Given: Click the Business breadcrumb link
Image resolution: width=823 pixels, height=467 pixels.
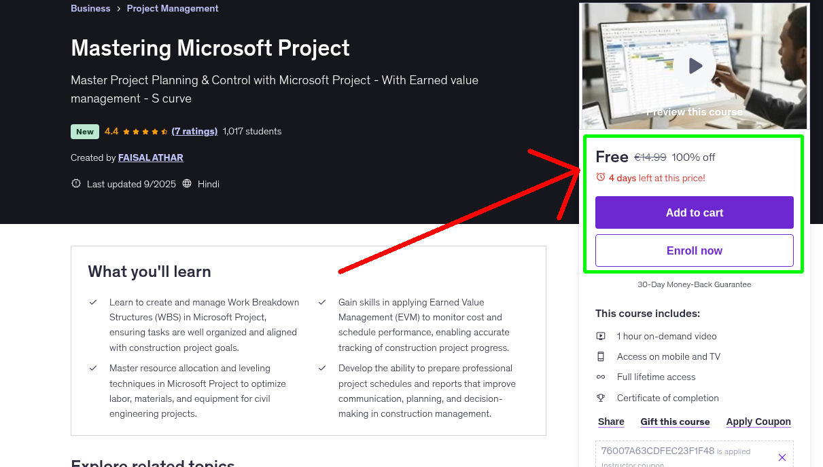Looking at the screenshot, I should tap(90, 9).
